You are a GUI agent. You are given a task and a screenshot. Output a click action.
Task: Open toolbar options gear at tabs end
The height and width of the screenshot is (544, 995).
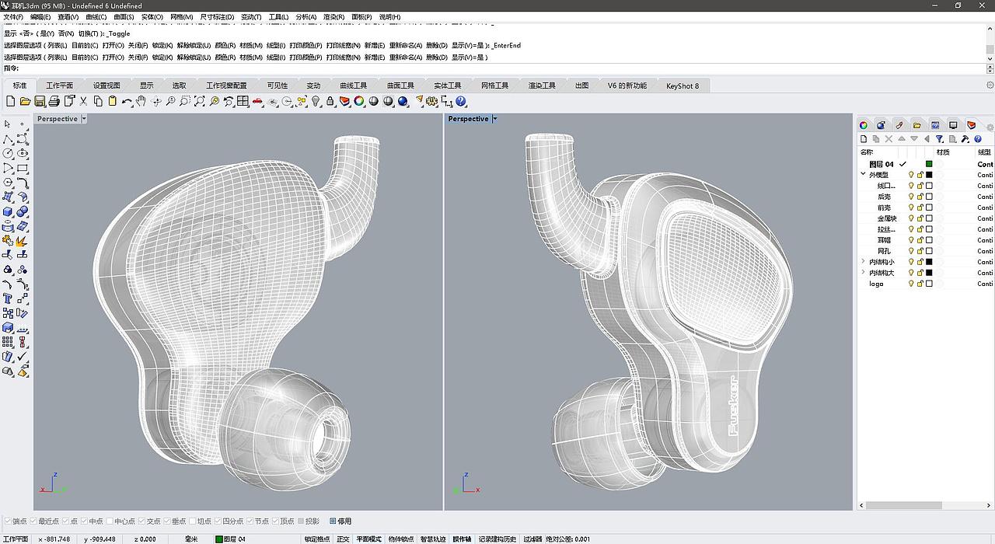coord(990,85)
